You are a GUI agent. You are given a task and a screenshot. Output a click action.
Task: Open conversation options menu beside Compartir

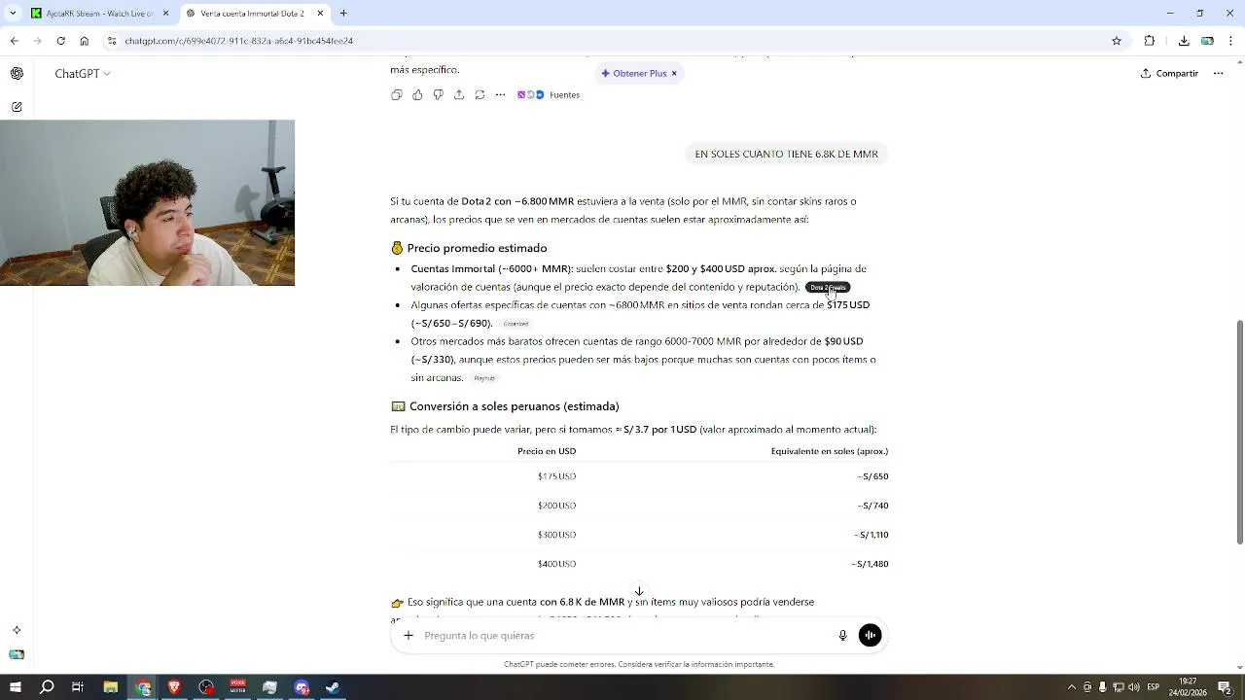(1218, 73)
